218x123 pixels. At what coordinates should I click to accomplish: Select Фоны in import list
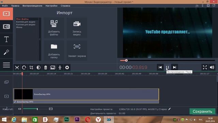(x=19, y=27)
